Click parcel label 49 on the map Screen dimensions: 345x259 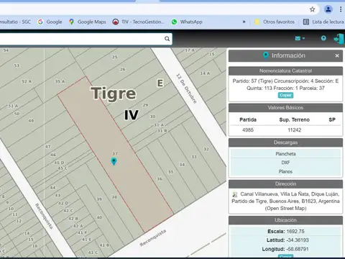(x=31, y=121)
